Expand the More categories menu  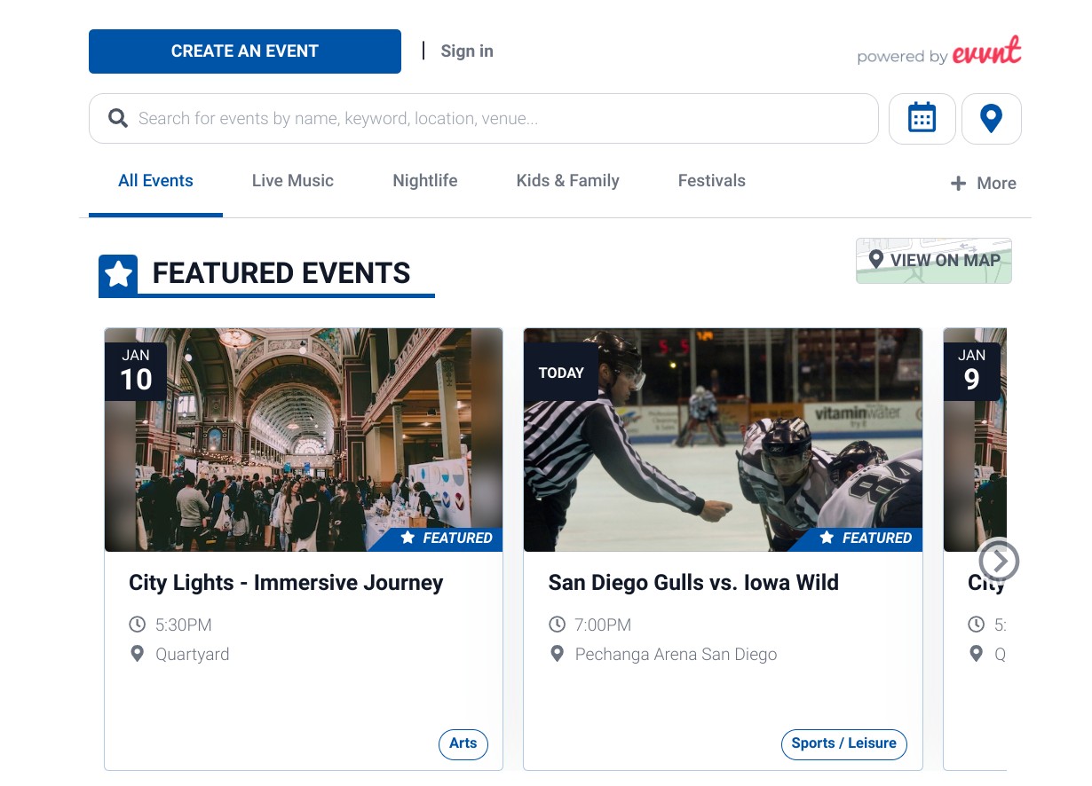(984, 184)
